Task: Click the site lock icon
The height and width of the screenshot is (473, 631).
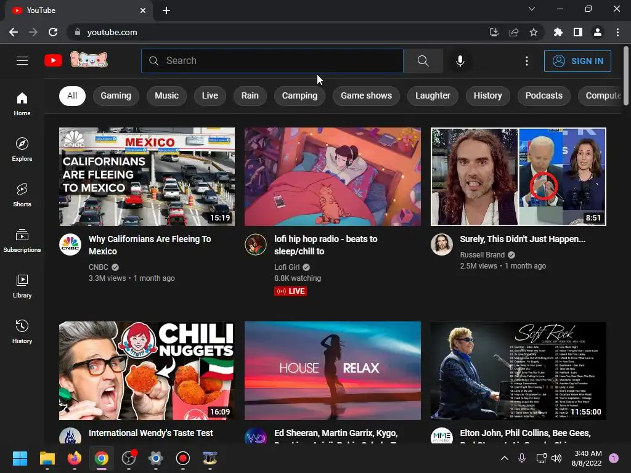Action: [78, 32]
